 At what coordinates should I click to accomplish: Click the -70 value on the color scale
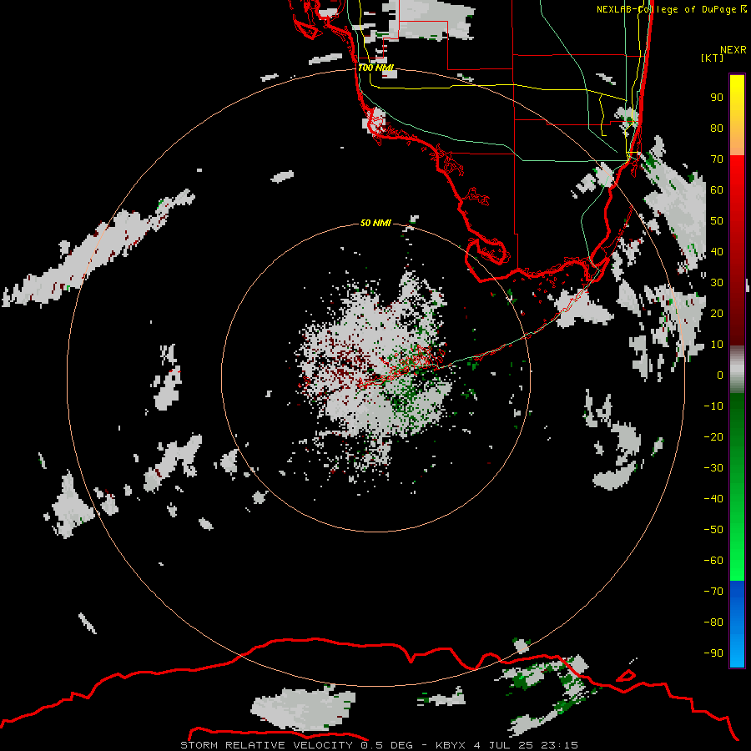pos(713,592)
